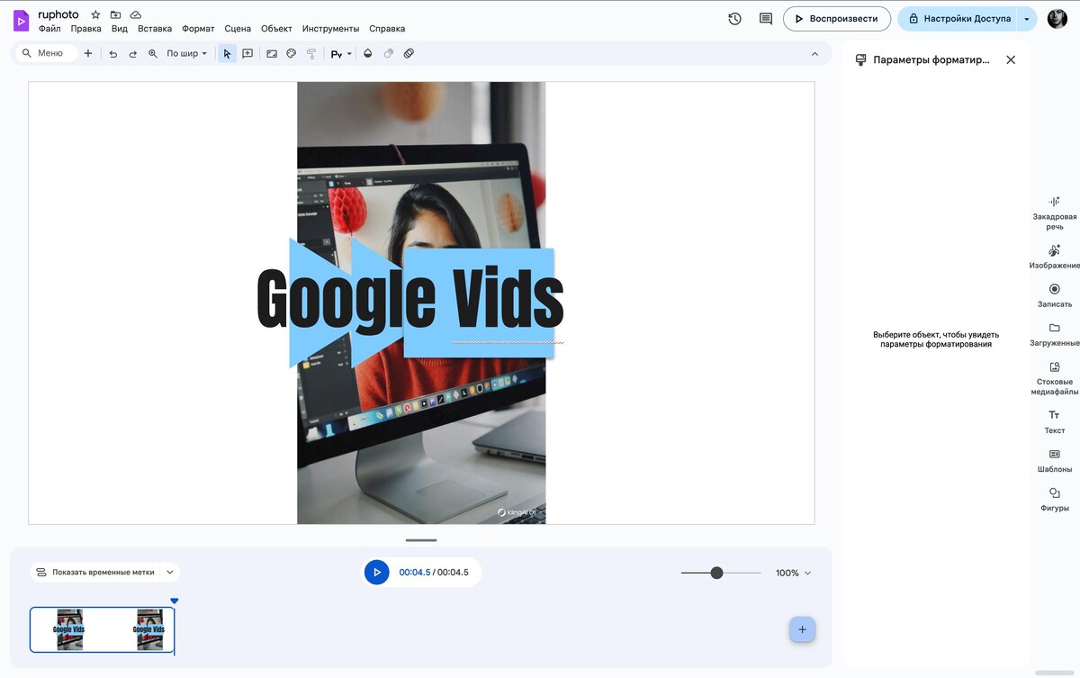Open the Текст sidebar panel
This screenshot has height=678, width=1080.
(x=1054, y=421)
